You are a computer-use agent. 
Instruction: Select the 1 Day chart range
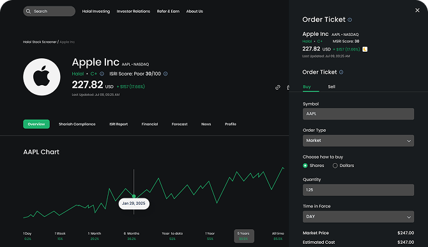[27, 235]
